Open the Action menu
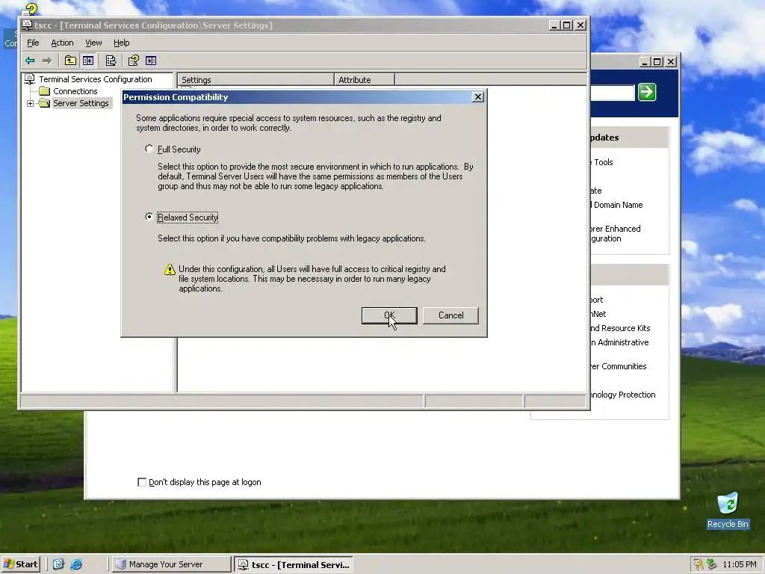 click(63, 43)
